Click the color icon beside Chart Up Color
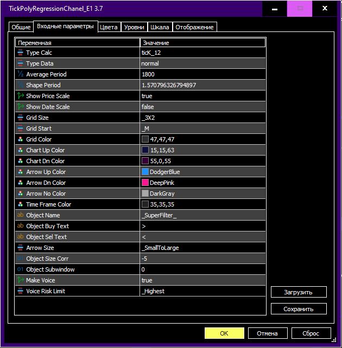 click(20, 150)
